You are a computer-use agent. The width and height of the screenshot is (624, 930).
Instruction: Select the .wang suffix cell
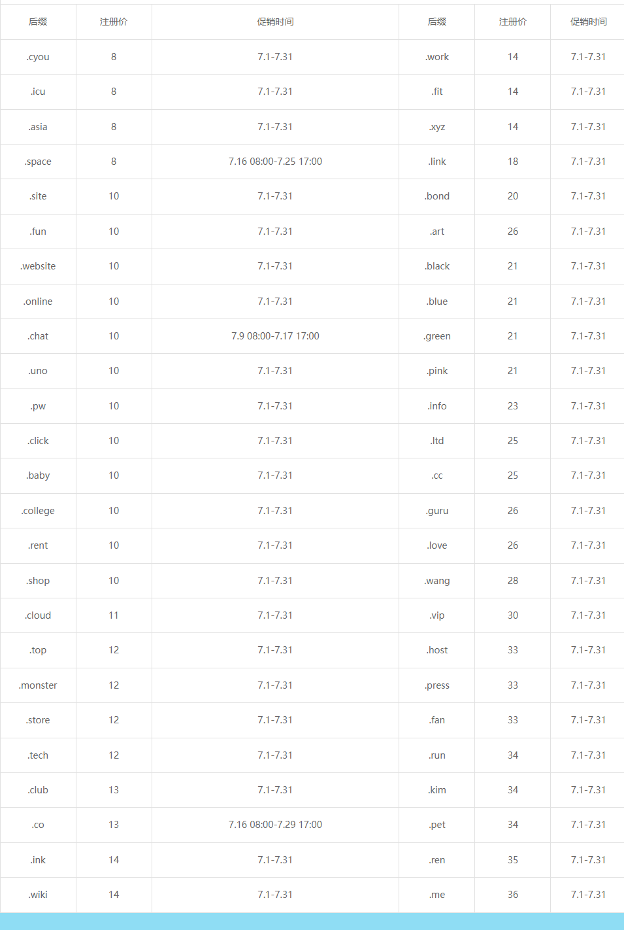(x=437, y=581)
